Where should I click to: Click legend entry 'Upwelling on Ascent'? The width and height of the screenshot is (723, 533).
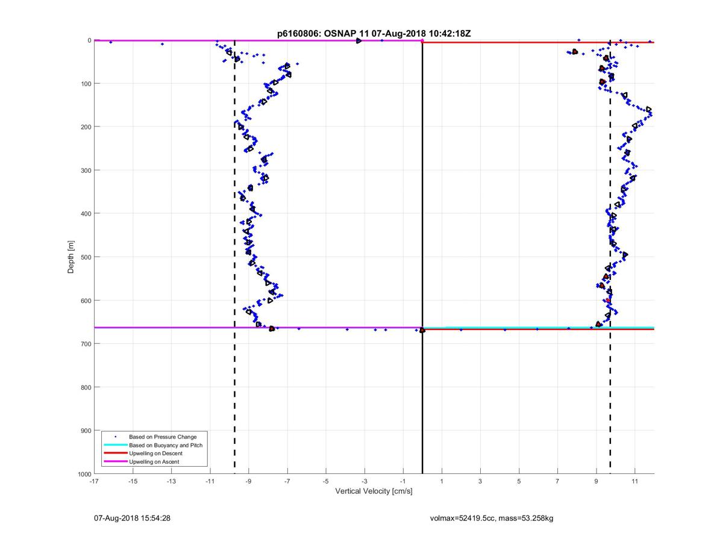pyautogui.click(x=154, y=461)
